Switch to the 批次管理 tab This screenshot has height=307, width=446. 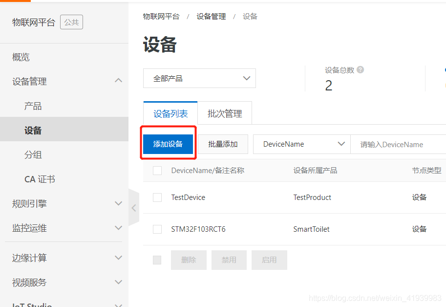[x=224, y=112]
